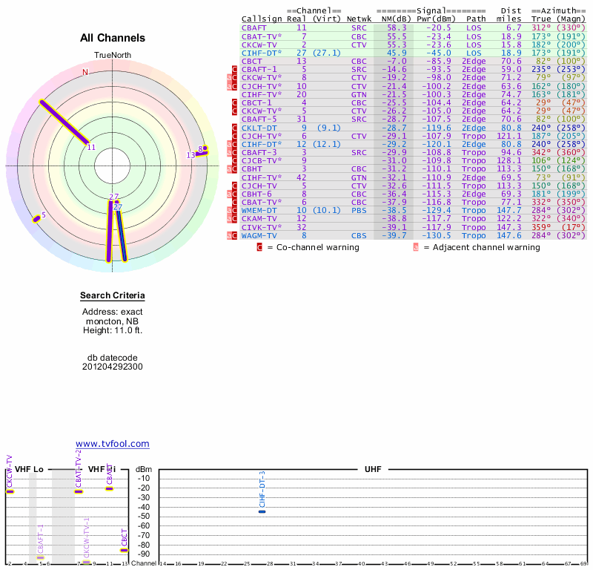Click the CBCT signal bar in VHF chart
Viewport: 593px width, 570px height.
click(x=124, y=550)
